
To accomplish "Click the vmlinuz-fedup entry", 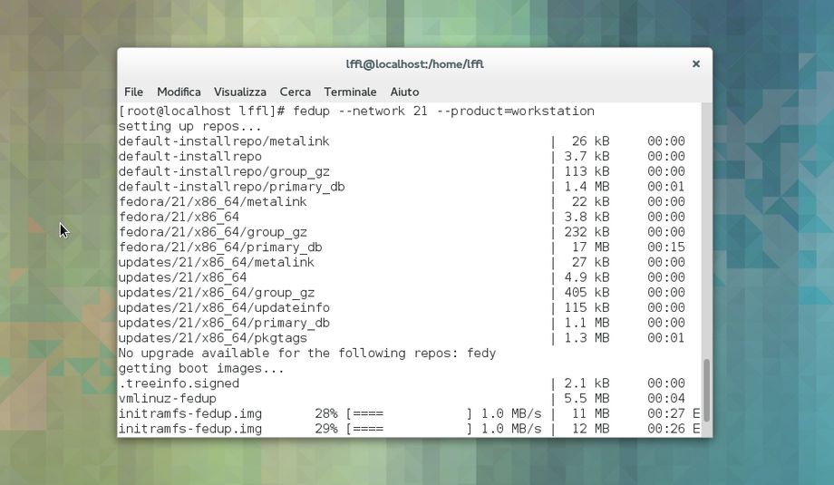I will click(167, 399).
